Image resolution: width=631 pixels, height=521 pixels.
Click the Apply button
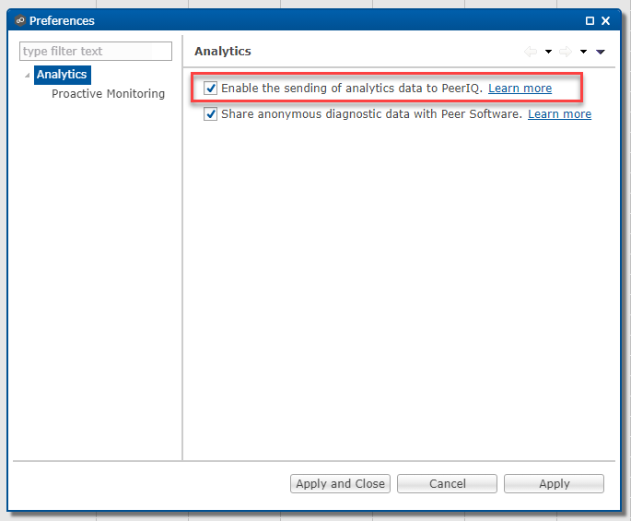pos(554,483)
